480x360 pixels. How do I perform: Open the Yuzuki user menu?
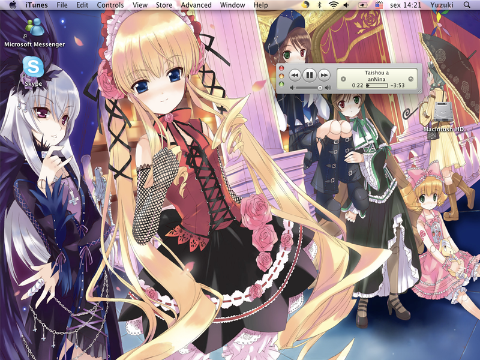pyautogui.click(x=442, y=5)
